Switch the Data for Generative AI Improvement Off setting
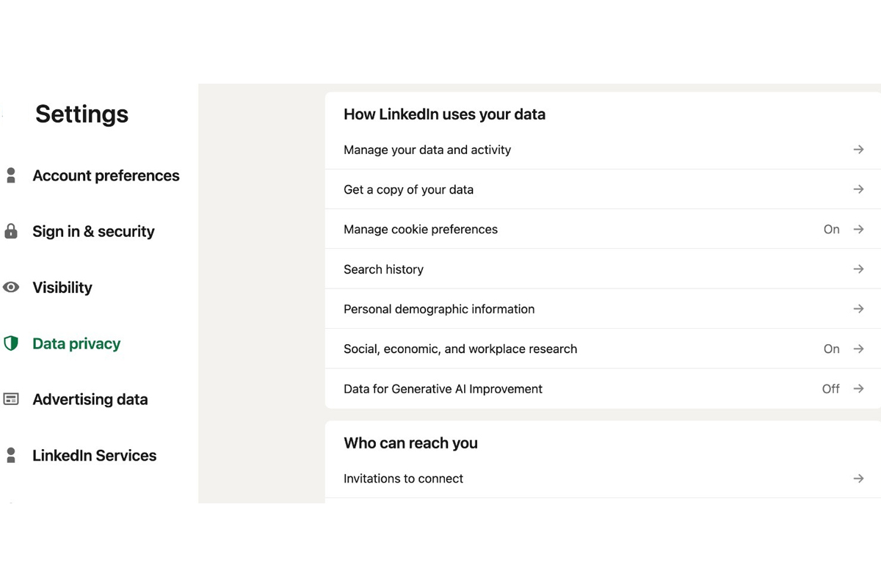 point(830,389)
